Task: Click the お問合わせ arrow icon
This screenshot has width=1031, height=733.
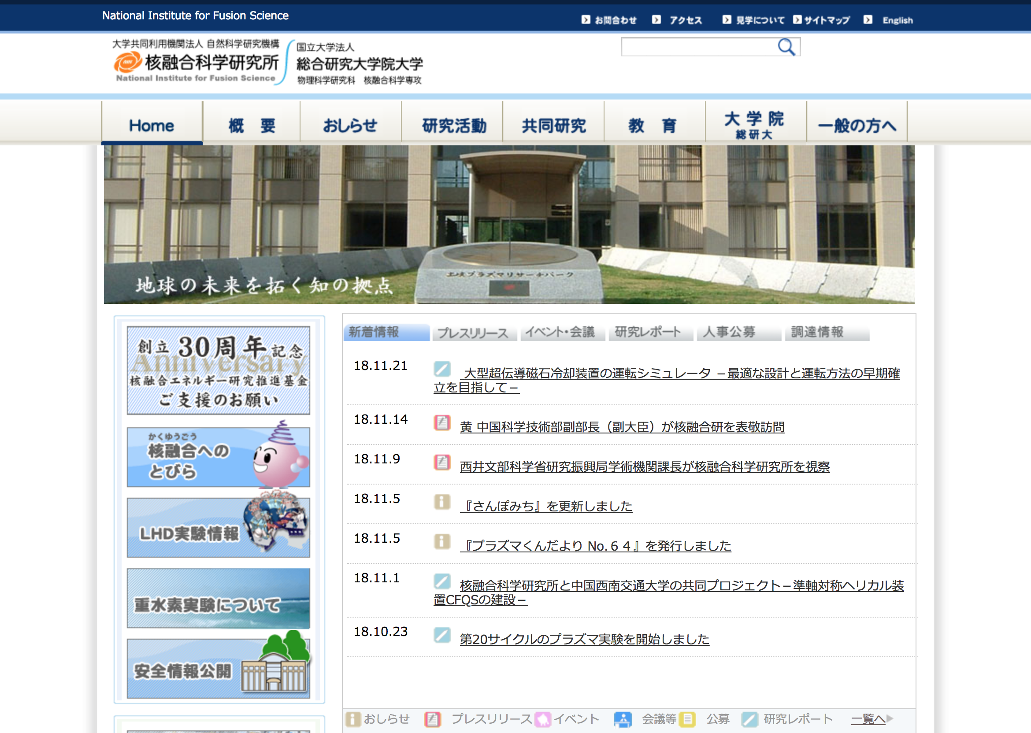Action: pyautogui.click(x=586, y=20)
